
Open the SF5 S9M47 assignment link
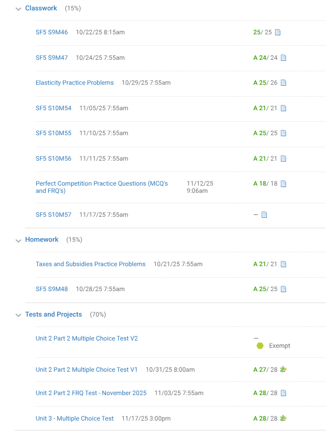click(x=51, y=58)
